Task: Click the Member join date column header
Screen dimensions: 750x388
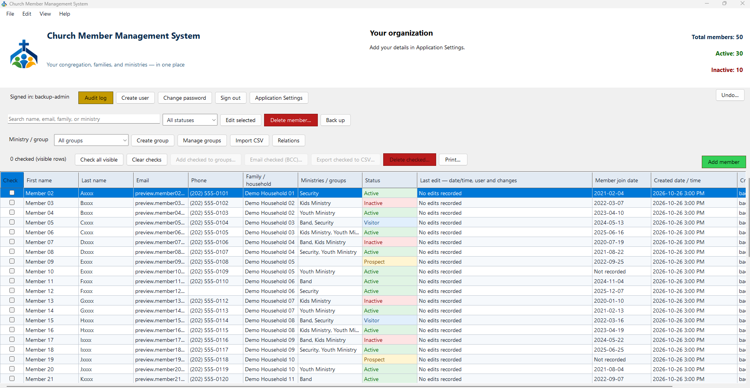Action: 621,180
